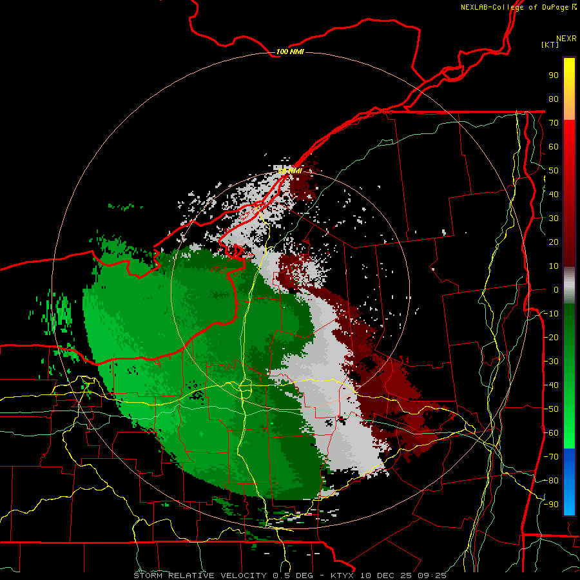
Task: Select the 0 knots scale label
Action: (556, 289)
